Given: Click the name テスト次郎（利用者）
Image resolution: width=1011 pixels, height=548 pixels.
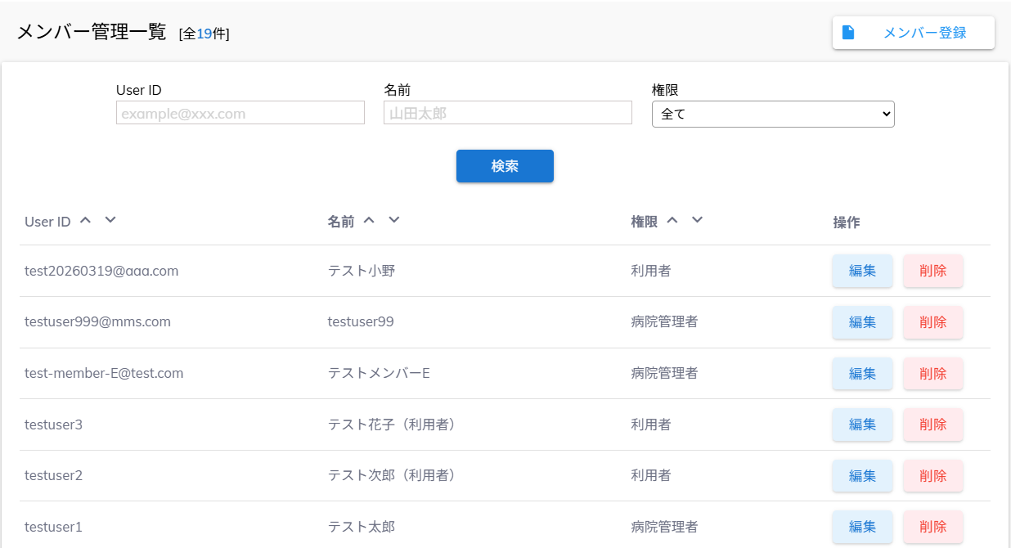Looking at the screenshot, I should [392, 475].
